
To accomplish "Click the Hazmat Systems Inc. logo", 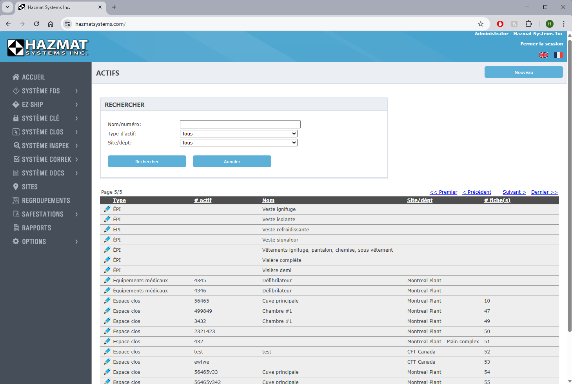I will coord(47,47).
